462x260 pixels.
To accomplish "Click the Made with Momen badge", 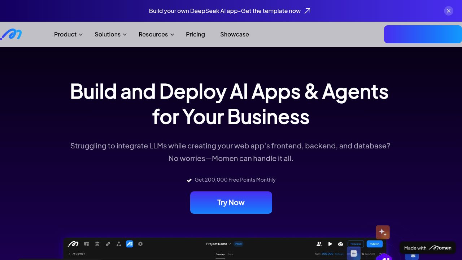I will click(x=428, y=248).
